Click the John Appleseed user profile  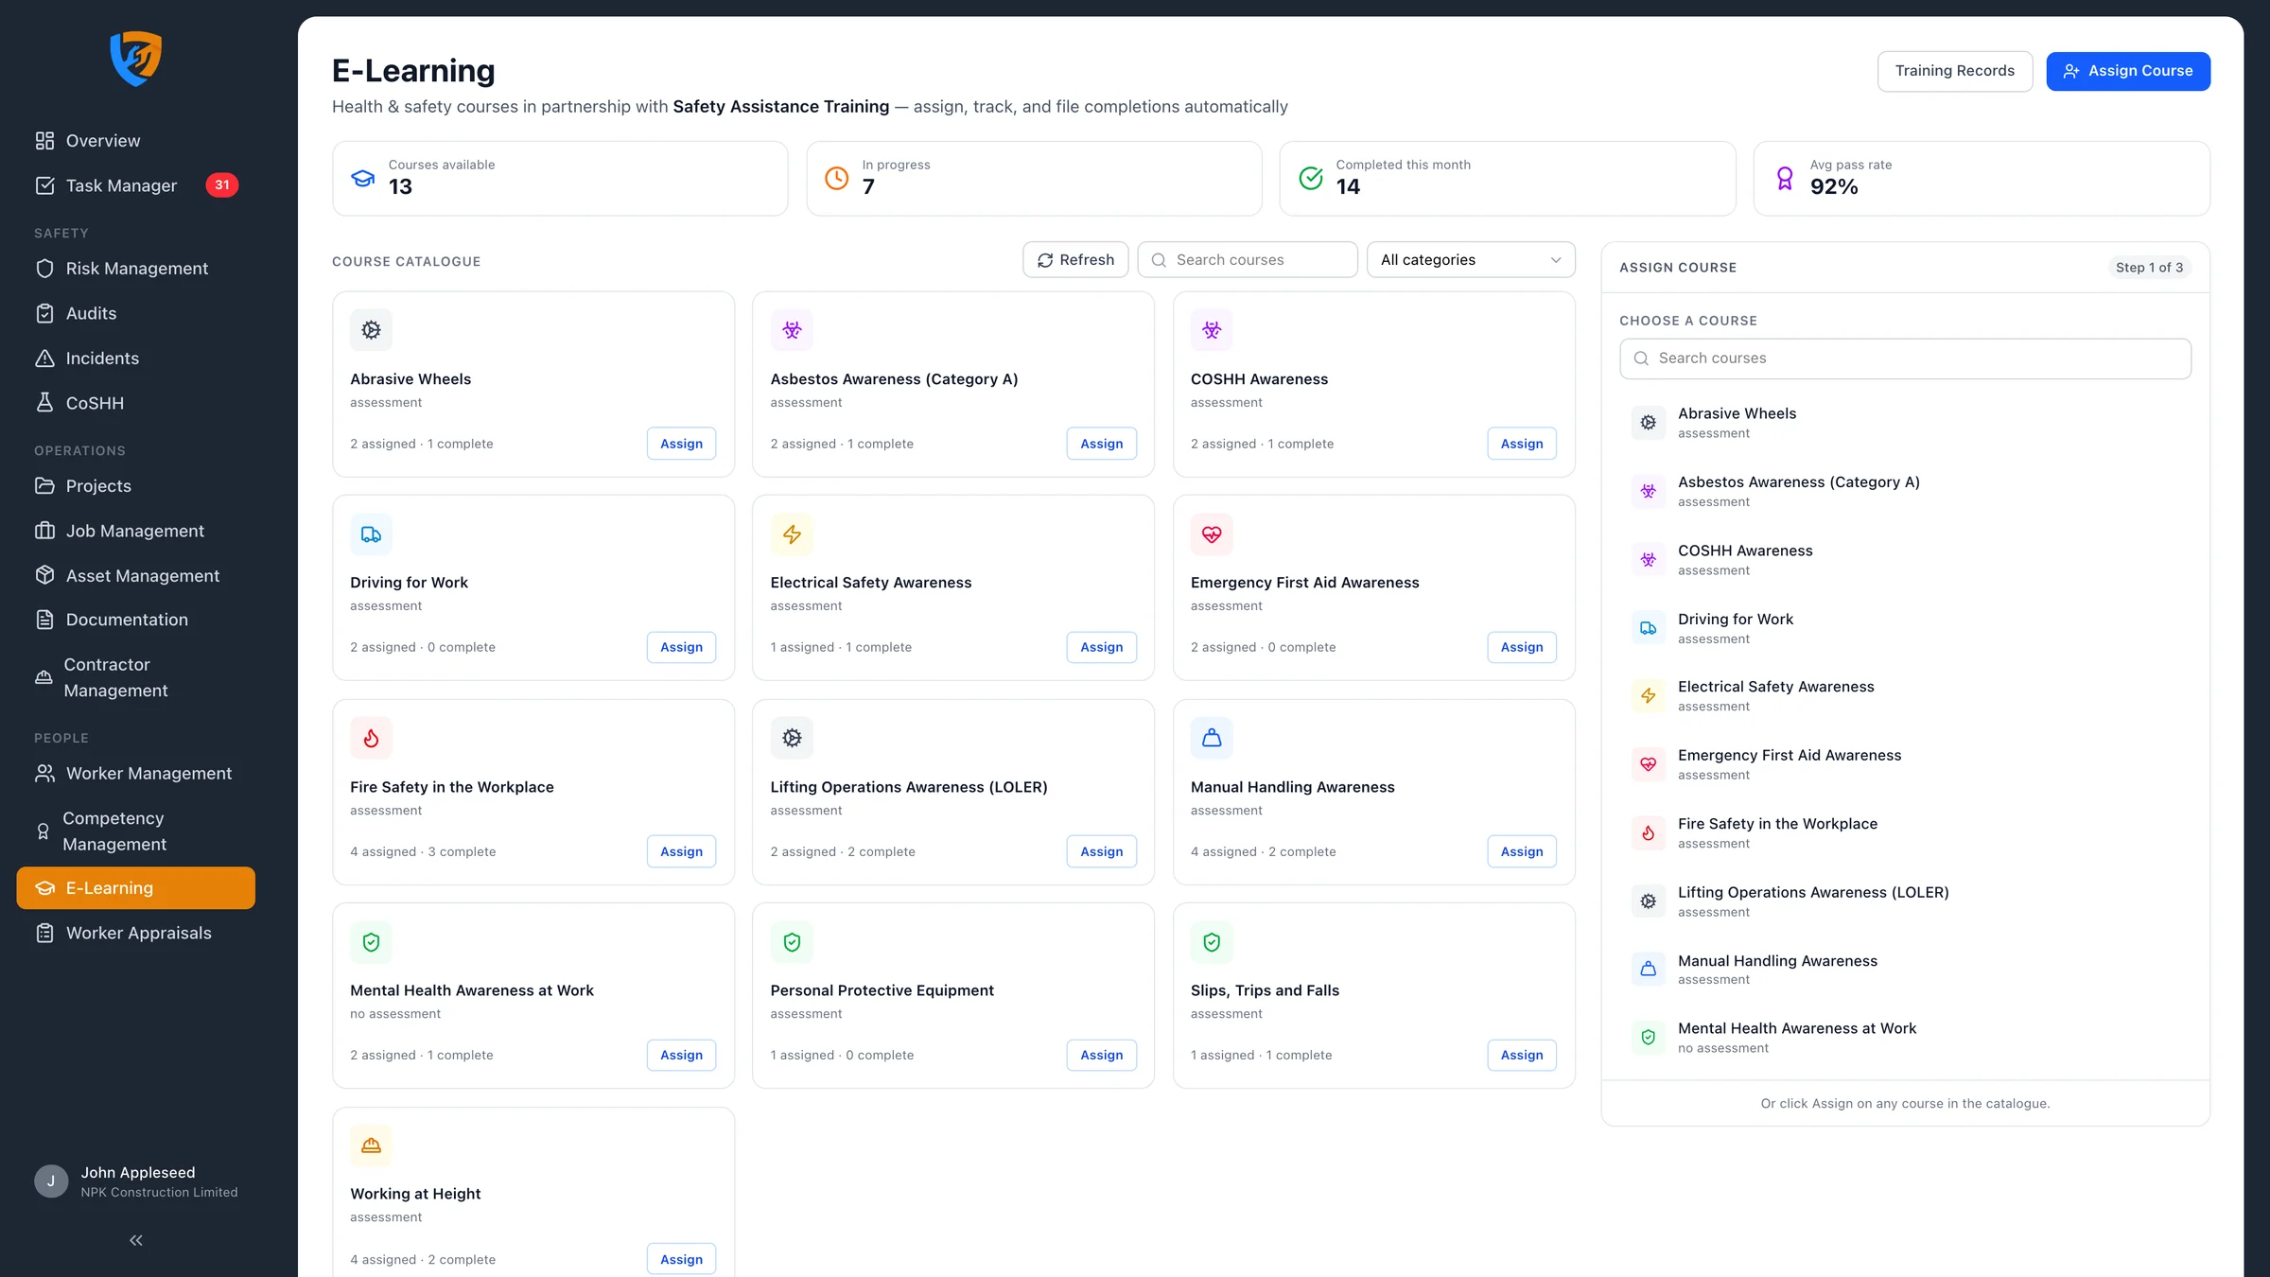[136, 1181]
